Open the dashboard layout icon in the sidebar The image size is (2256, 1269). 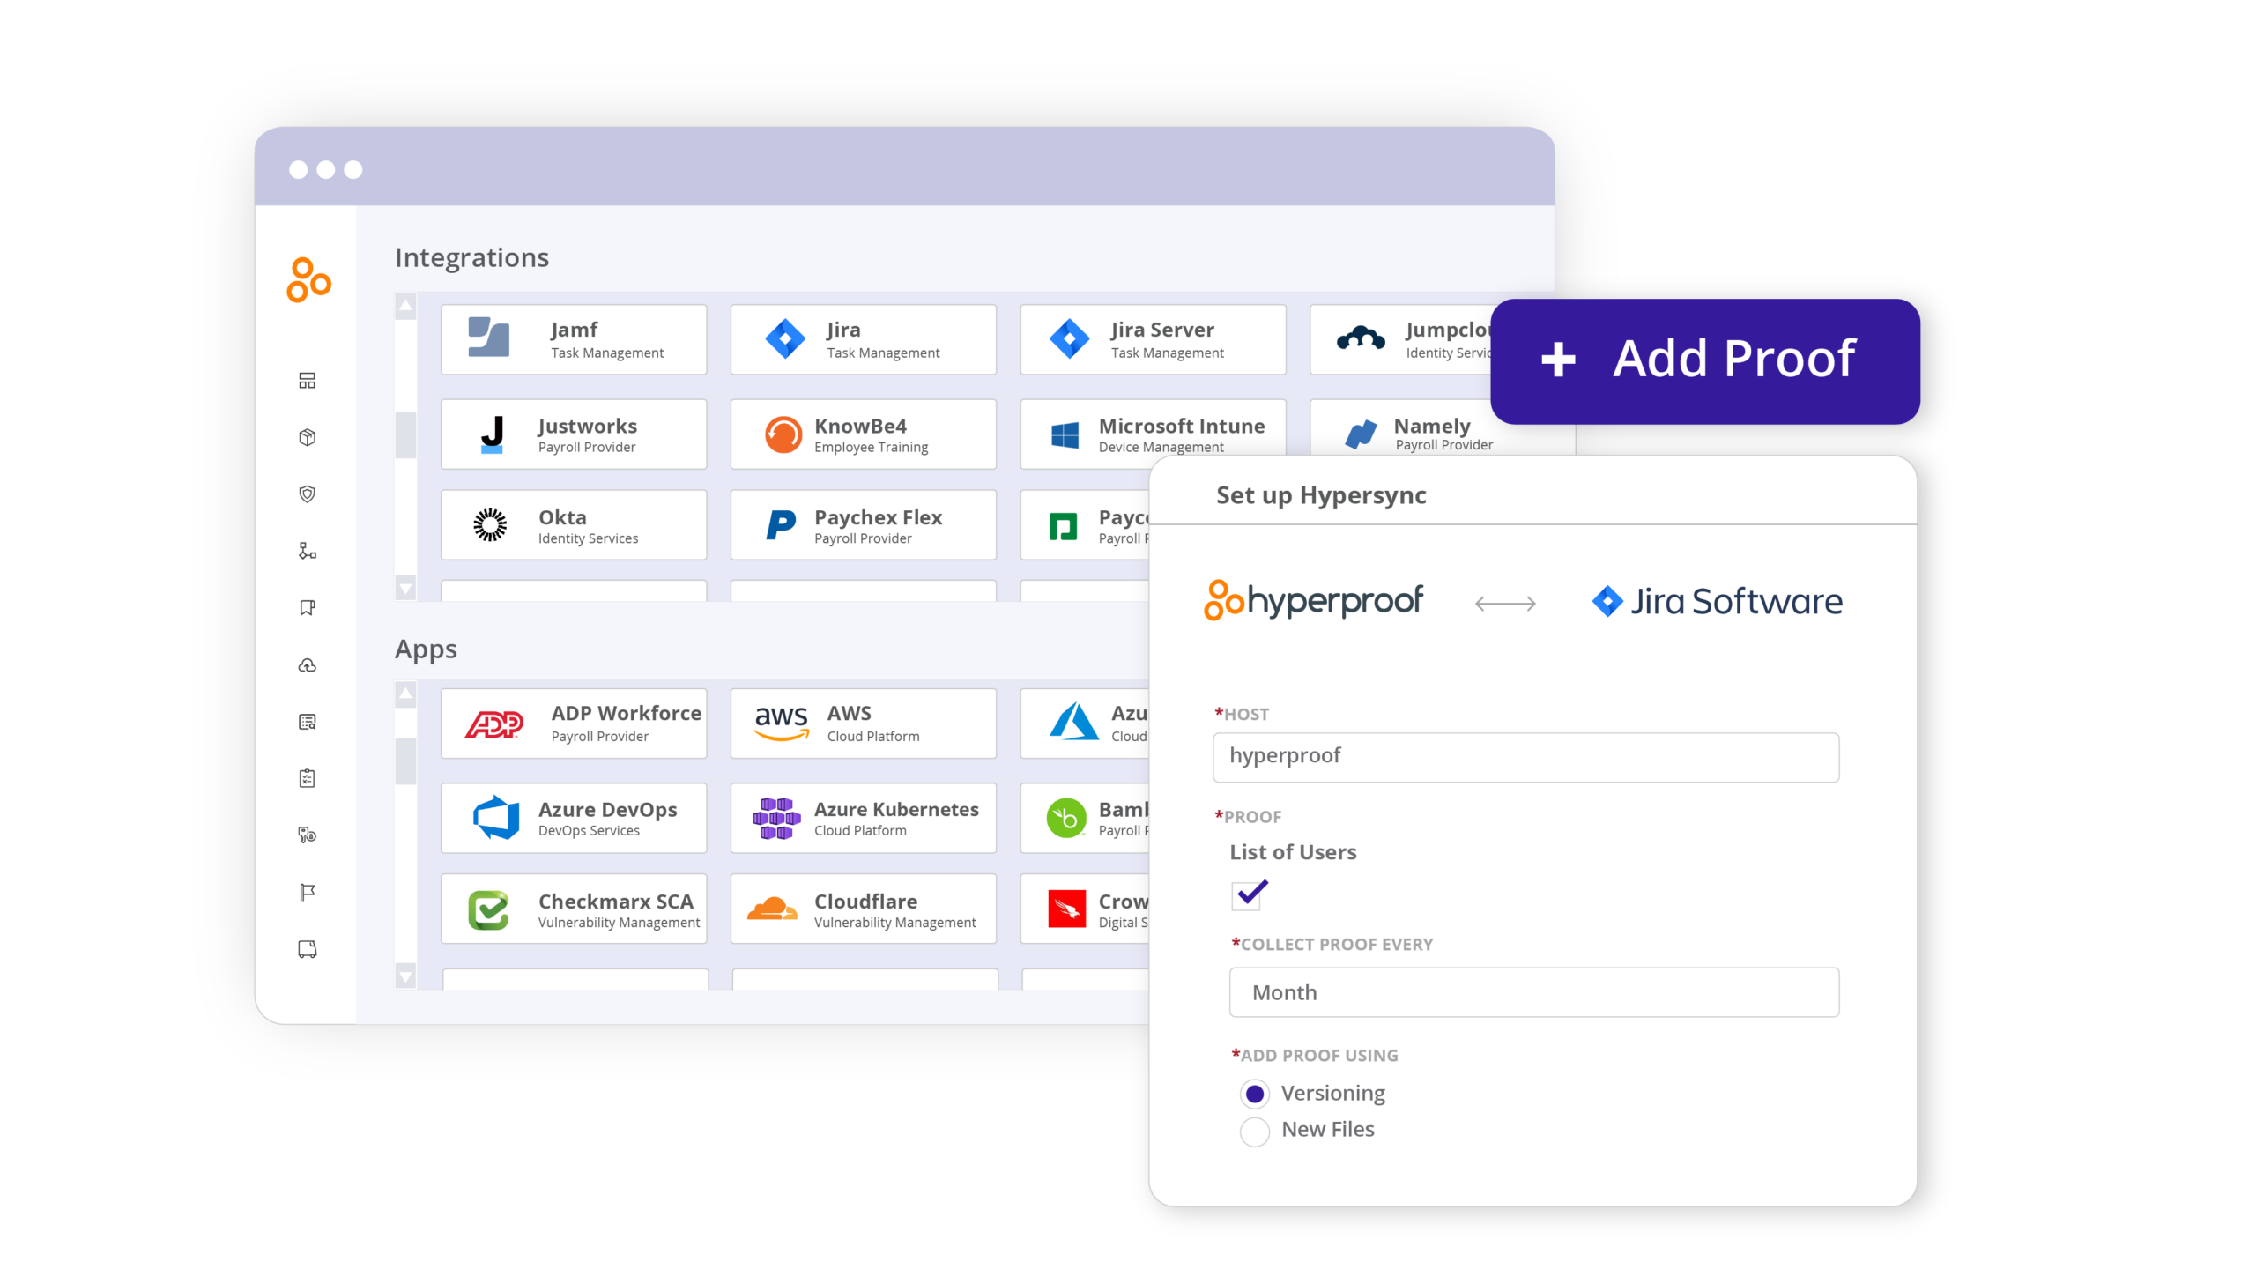pyautogui.click(x=307, y=381)
